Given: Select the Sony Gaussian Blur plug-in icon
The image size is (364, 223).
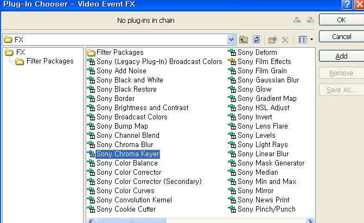Looking at the screenshot, I should (232, 80).
